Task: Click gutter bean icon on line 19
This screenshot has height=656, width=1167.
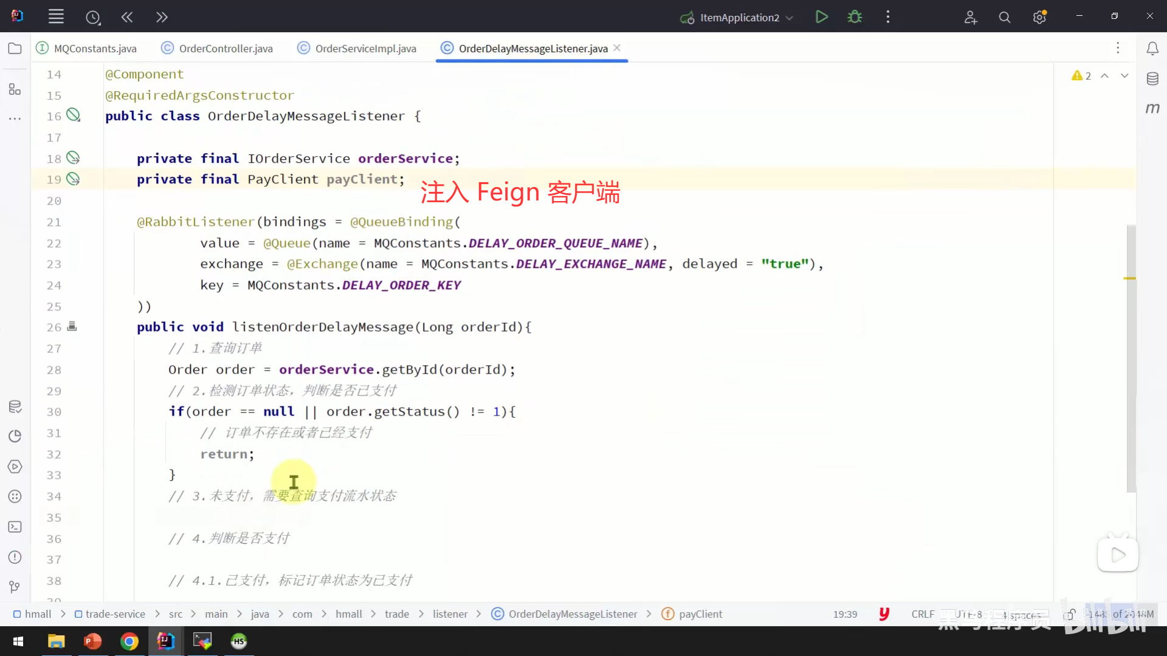Action: point(73,179)
